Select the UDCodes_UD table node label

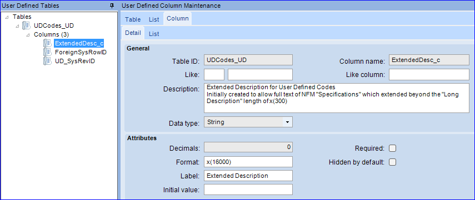[54, 25]
